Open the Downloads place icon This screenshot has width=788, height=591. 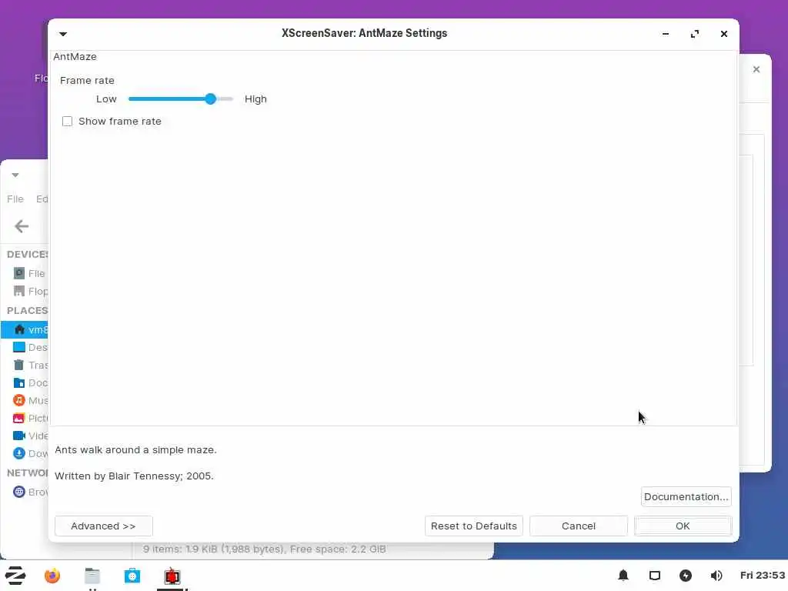coord(19,453)
